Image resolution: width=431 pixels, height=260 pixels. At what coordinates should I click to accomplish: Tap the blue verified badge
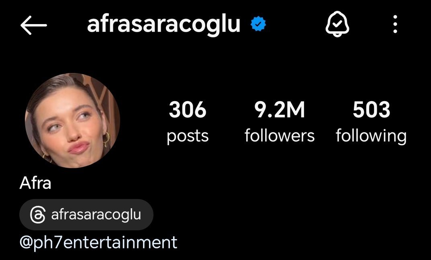[258, 24]
